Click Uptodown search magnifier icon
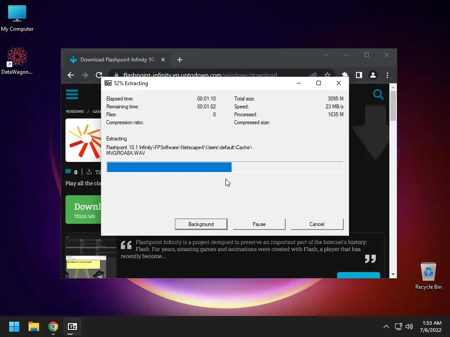450x337 pixels. (378, 94)
